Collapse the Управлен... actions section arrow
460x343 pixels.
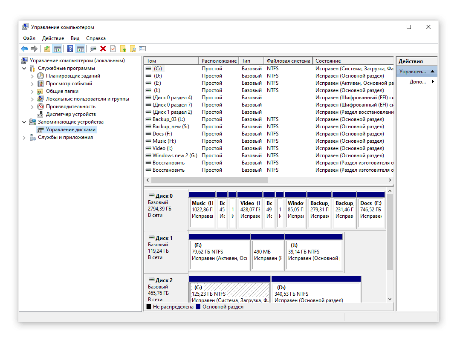click(x=432, y=72)
